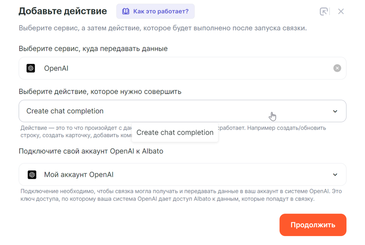Click the book icon in the help button
The width and height of the screenshot is (365, 245).
point(126,12)
